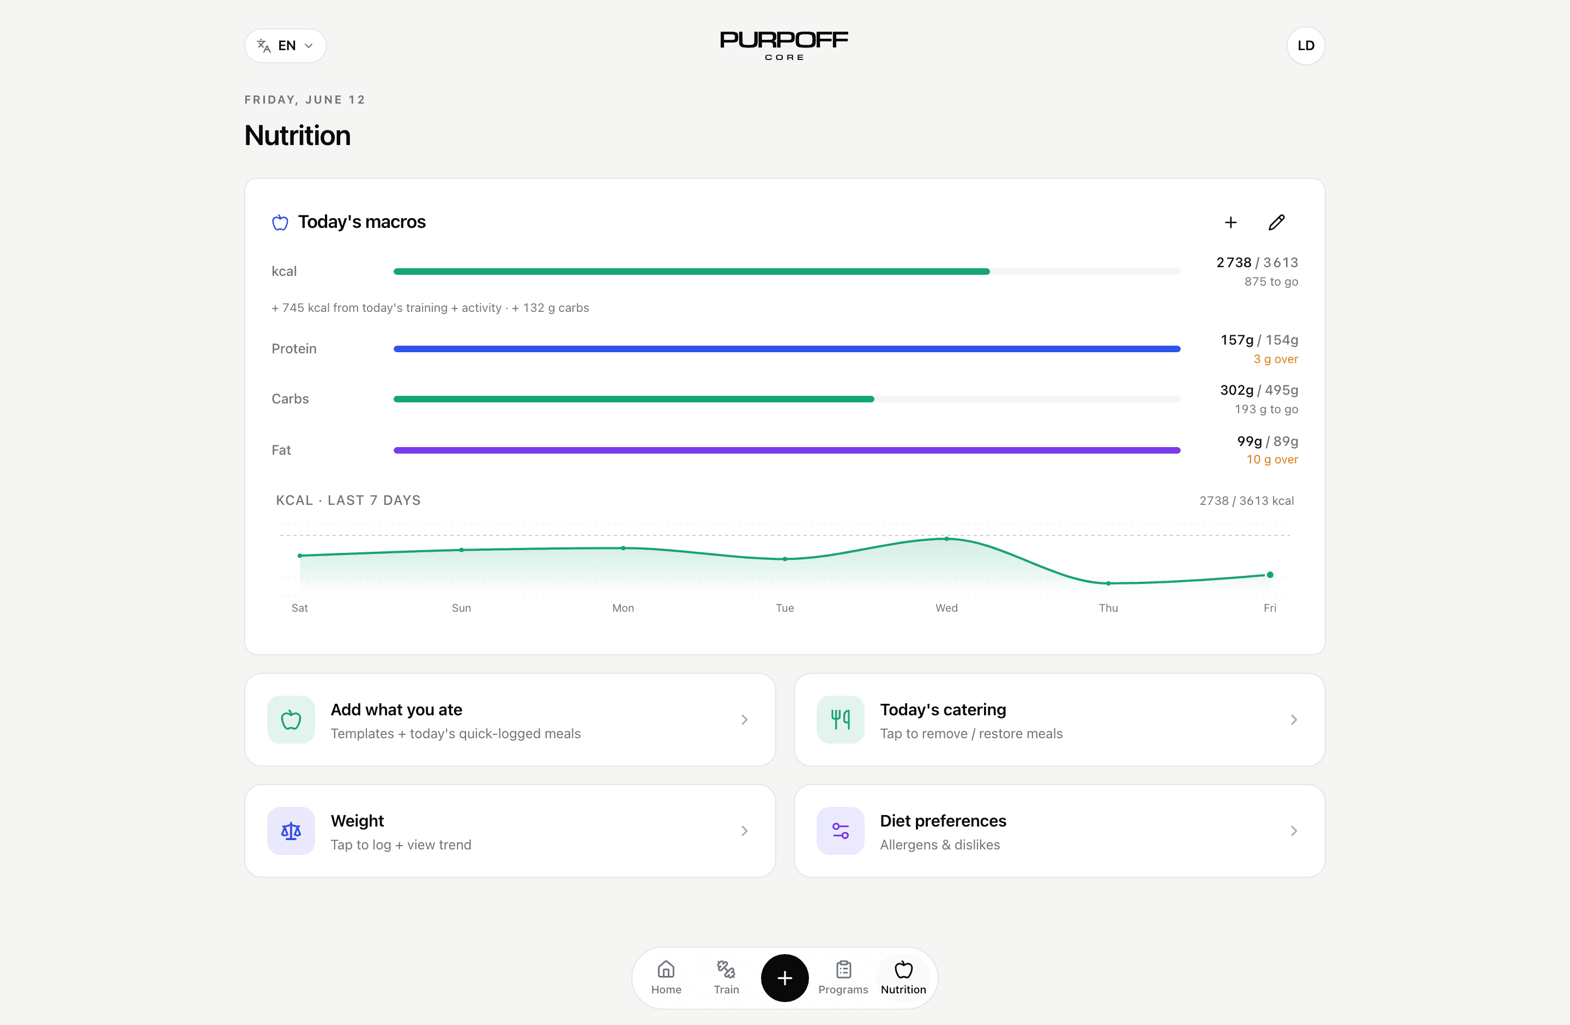Click 'Templates + today's quick-logged meals' subtitle

[x=455, y=733]
